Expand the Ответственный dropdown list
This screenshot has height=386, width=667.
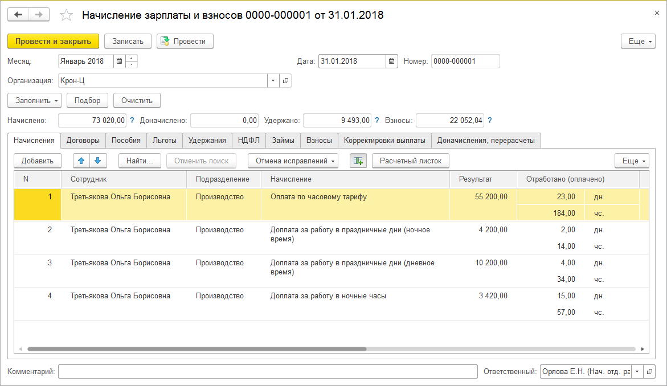coord(637,372)
